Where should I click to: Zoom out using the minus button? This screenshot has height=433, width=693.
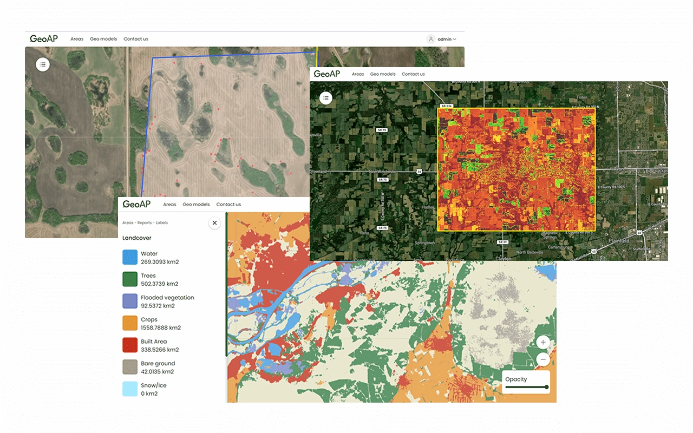point(543,359)
